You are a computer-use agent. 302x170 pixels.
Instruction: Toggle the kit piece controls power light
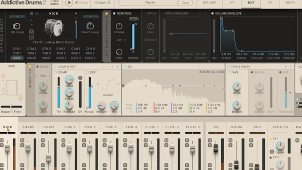107,13
